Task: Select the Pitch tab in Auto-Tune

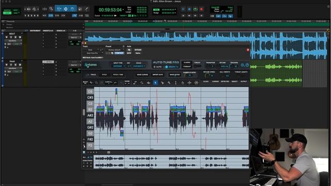Action: click(104, 74)
